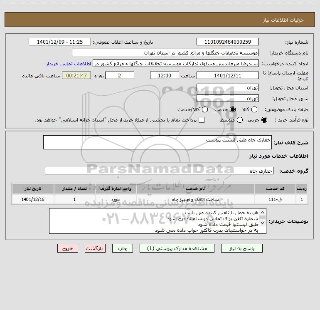Open the اطلاعات تماس خریدار link
320x310 pixels.
click(x=69, y=64)
